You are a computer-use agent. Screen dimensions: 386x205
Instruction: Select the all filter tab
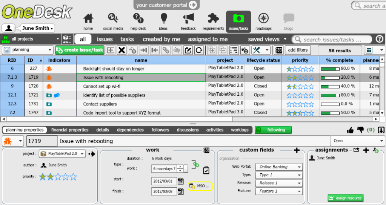83,39
